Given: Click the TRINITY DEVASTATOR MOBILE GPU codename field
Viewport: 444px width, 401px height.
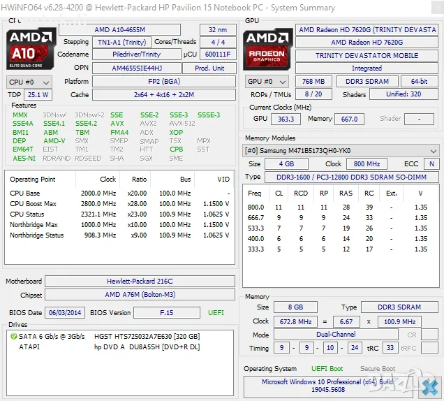Looking at the screenshot, I should click(367, 55).
